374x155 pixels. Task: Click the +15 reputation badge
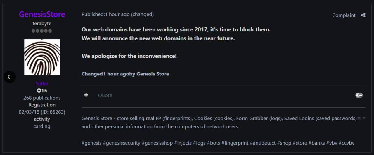pyautogui.click(x=42, y=91)
